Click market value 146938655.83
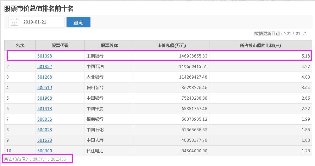 pos(193,56)
